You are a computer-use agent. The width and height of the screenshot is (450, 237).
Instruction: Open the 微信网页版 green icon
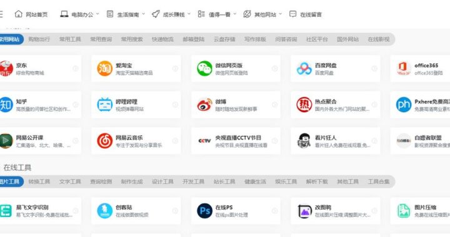tap(204, 69)
